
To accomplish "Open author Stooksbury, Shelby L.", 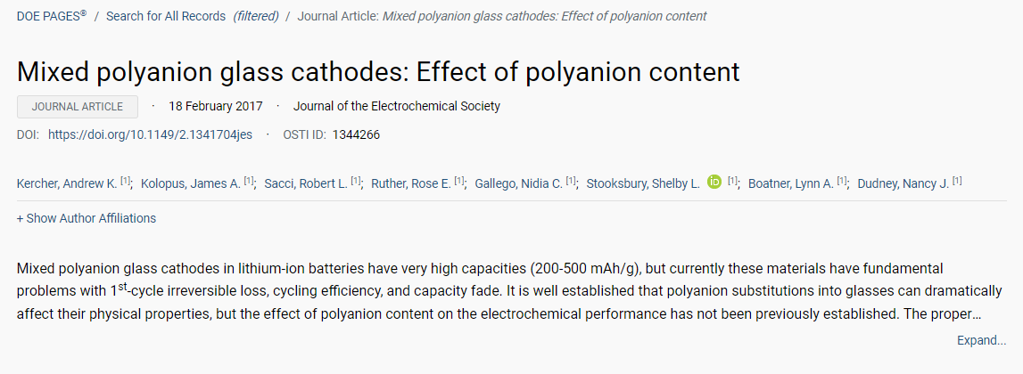I will [643, 183].
